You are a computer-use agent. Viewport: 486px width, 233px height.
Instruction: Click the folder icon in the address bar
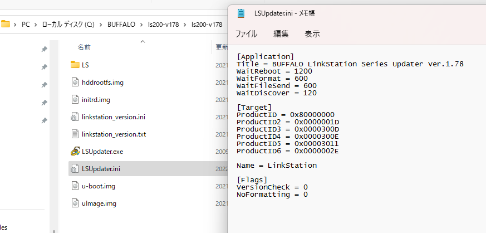pyautogui.click(x=6, y=24)
